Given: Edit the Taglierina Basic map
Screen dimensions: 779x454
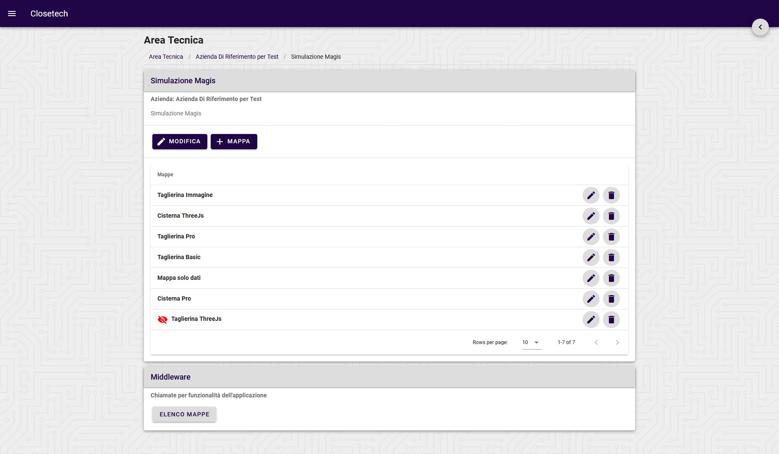Looking at the screenshot, I should (591, 257).
